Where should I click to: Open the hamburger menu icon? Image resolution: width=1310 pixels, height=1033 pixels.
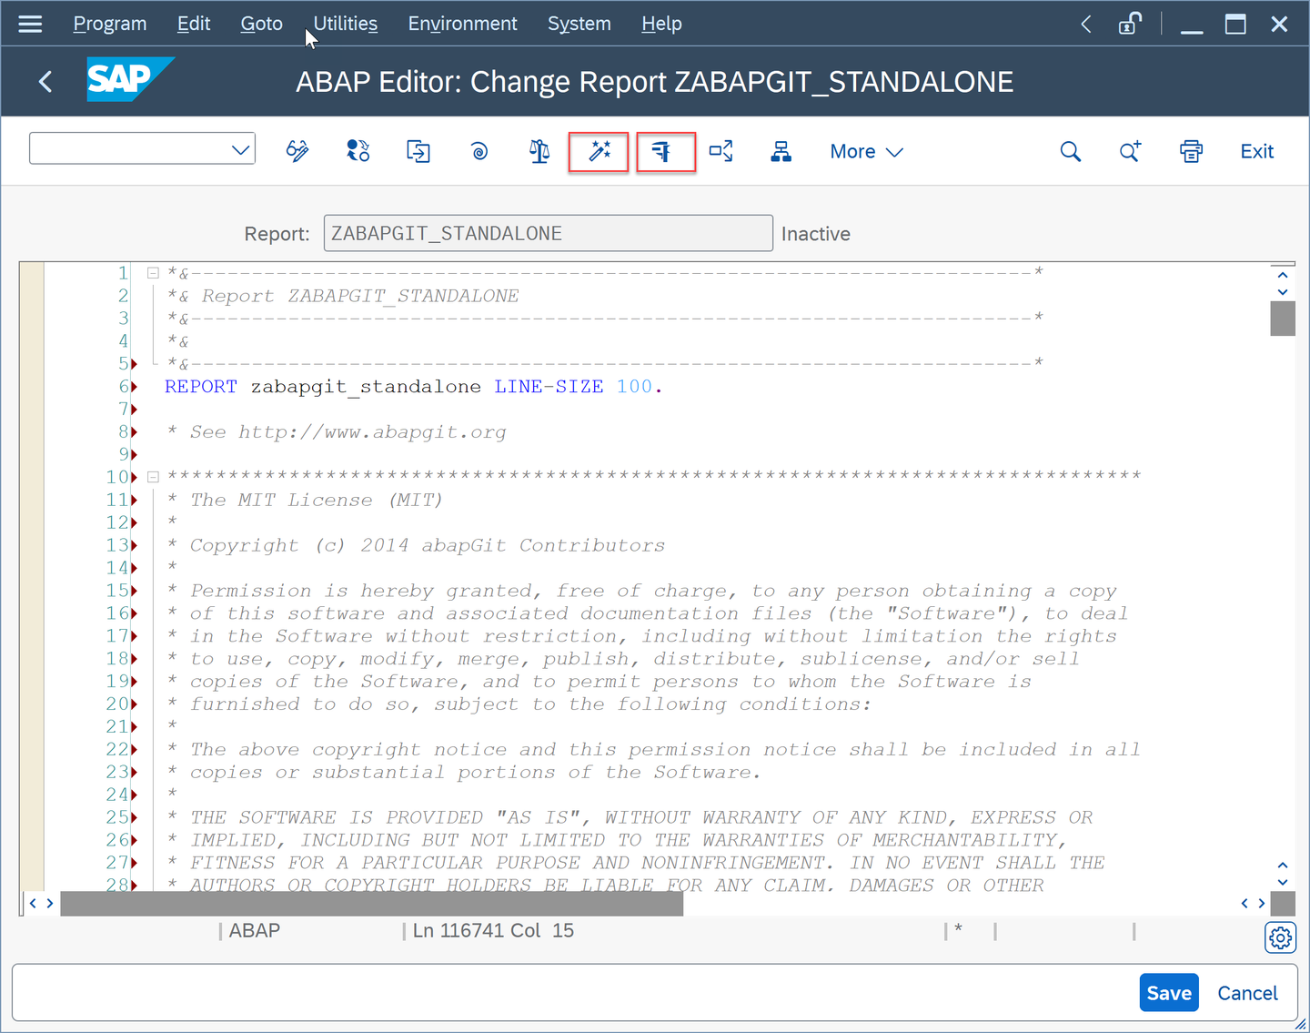coord(30,24)
